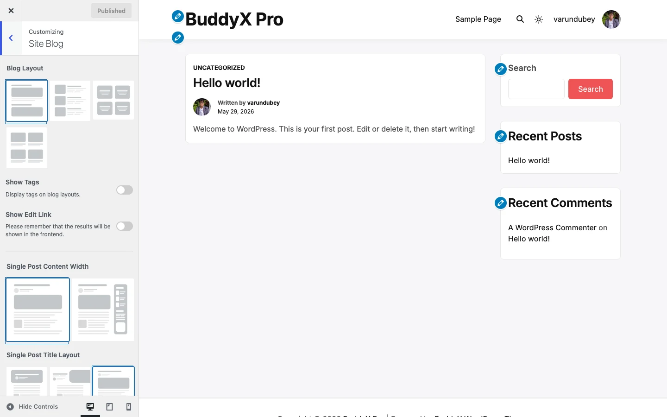Select the two-column grid layout with text lines
Screen dimensions: 667x417
(113, 101)
